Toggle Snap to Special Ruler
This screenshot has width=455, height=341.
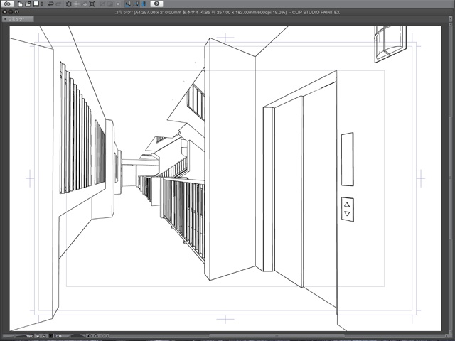pos(136,4)
